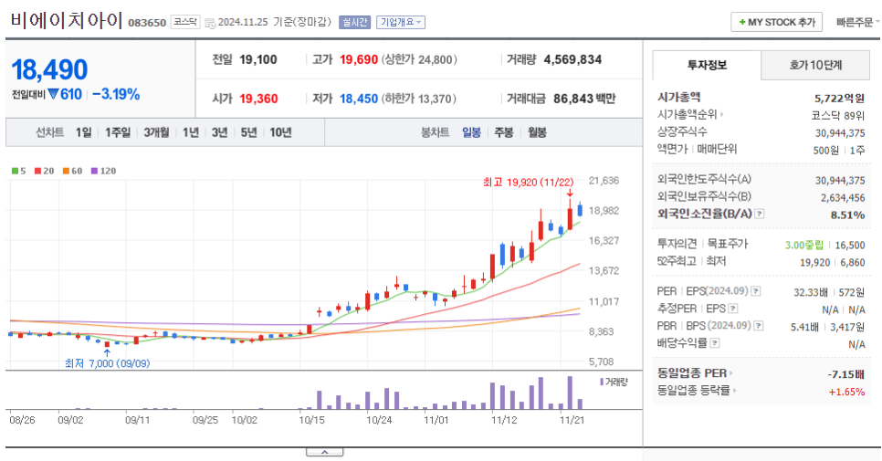The width and height of the screenshot is (882, 461).
Task: Click the 상장주식수 value 30,944,375
Action: (840, 133)
